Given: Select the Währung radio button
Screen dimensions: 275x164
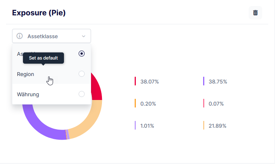Looking at the screenshot, I should pos(82,94).
